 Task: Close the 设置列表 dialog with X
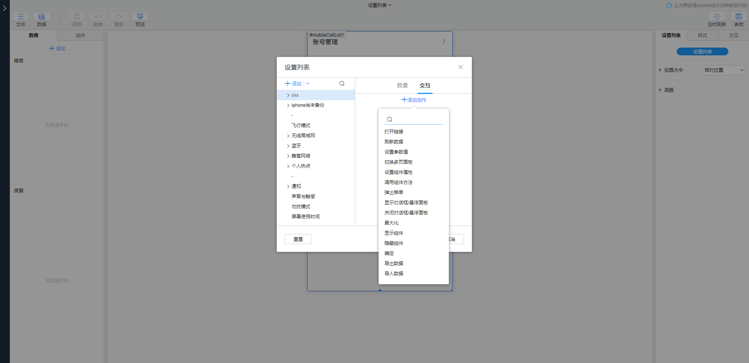[x=461, y=67]
